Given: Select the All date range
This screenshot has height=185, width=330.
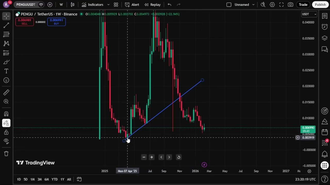Looking at the screenshot, I should point(69,179).
